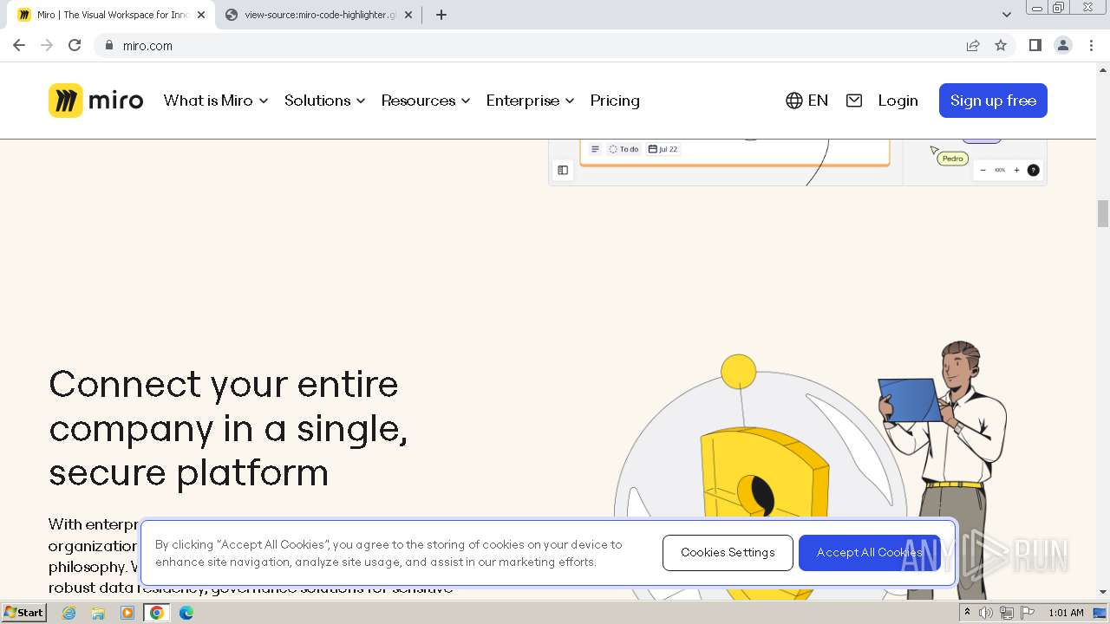Viewport: 1110px width, 624px height.
Task: Zoom in on the Miro board preview
Action: pyautogui.click(x=1016, y=170)
